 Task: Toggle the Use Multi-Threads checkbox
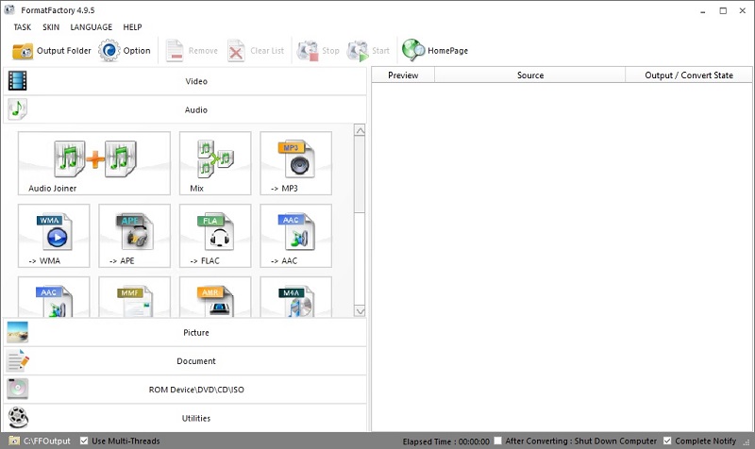point(84,441)
